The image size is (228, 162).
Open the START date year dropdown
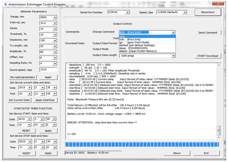pyautogui.click(x=29, y=119)
